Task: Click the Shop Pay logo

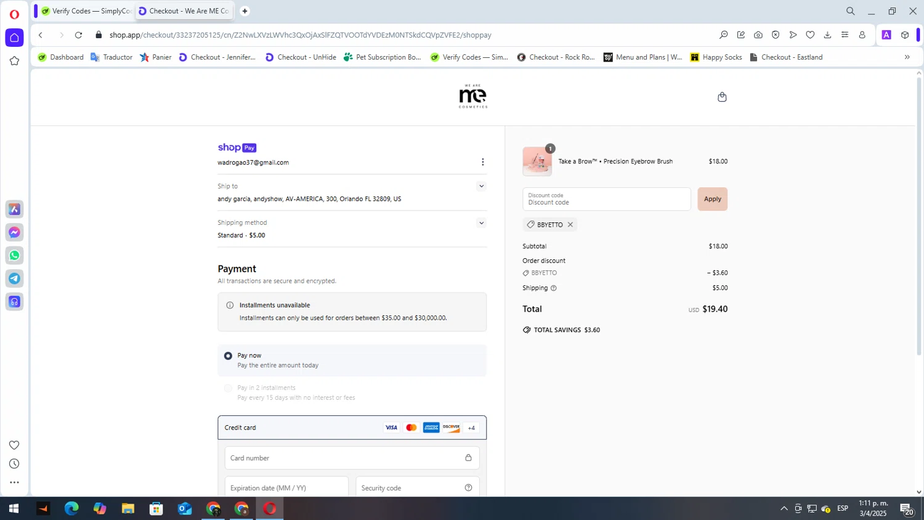Action: click(x=237, y=148)
